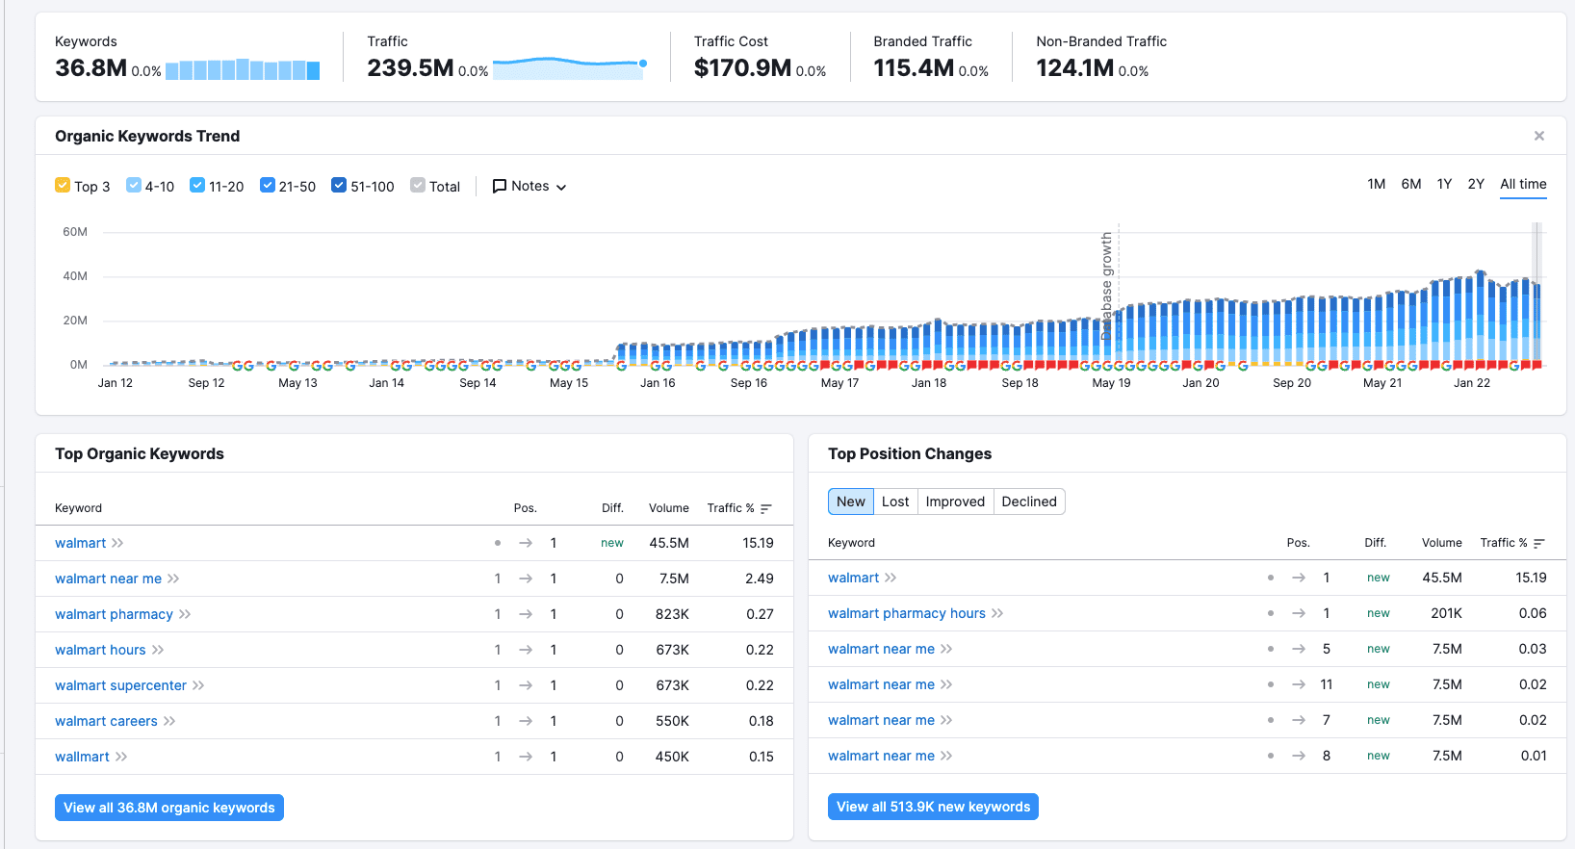Image resolution: width=1575 pixels, height=849 pixels.
Task: Click the traffic line sparkline
Action: pos(569,67)
